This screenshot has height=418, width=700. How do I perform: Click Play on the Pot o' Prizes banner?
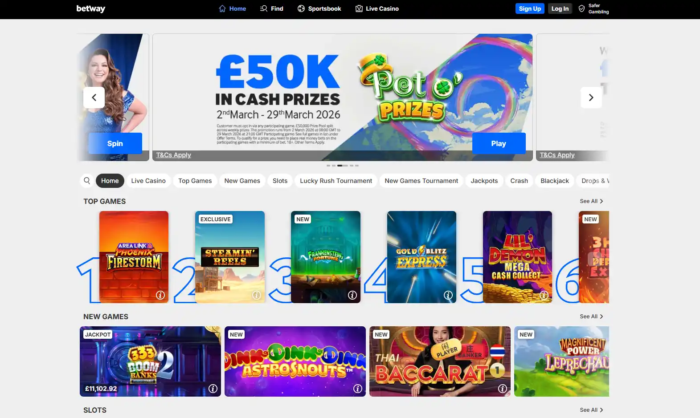click(499, 143)
